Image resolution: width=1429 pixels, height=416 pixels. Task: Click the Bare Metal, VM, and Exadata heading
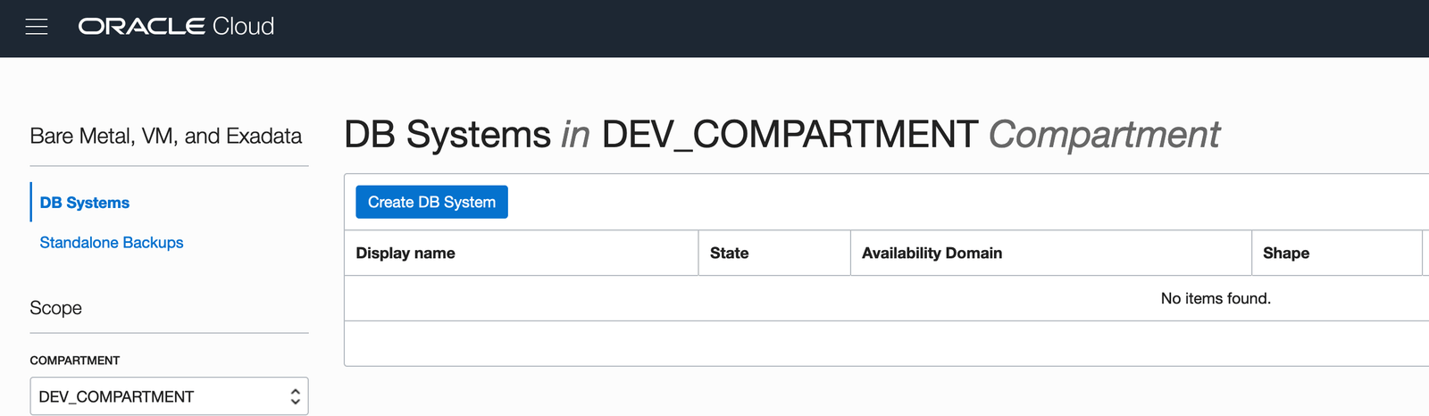tap(166, 137)
